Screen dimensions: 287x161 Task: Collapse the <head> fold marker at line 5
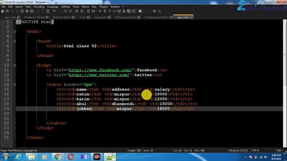coord(15,41)
